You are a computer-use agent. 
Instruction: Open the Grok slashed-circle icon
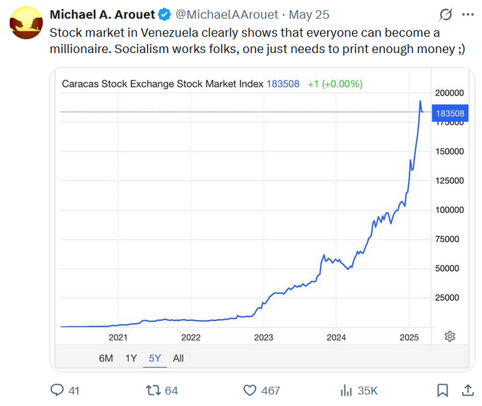click(446, 14)
